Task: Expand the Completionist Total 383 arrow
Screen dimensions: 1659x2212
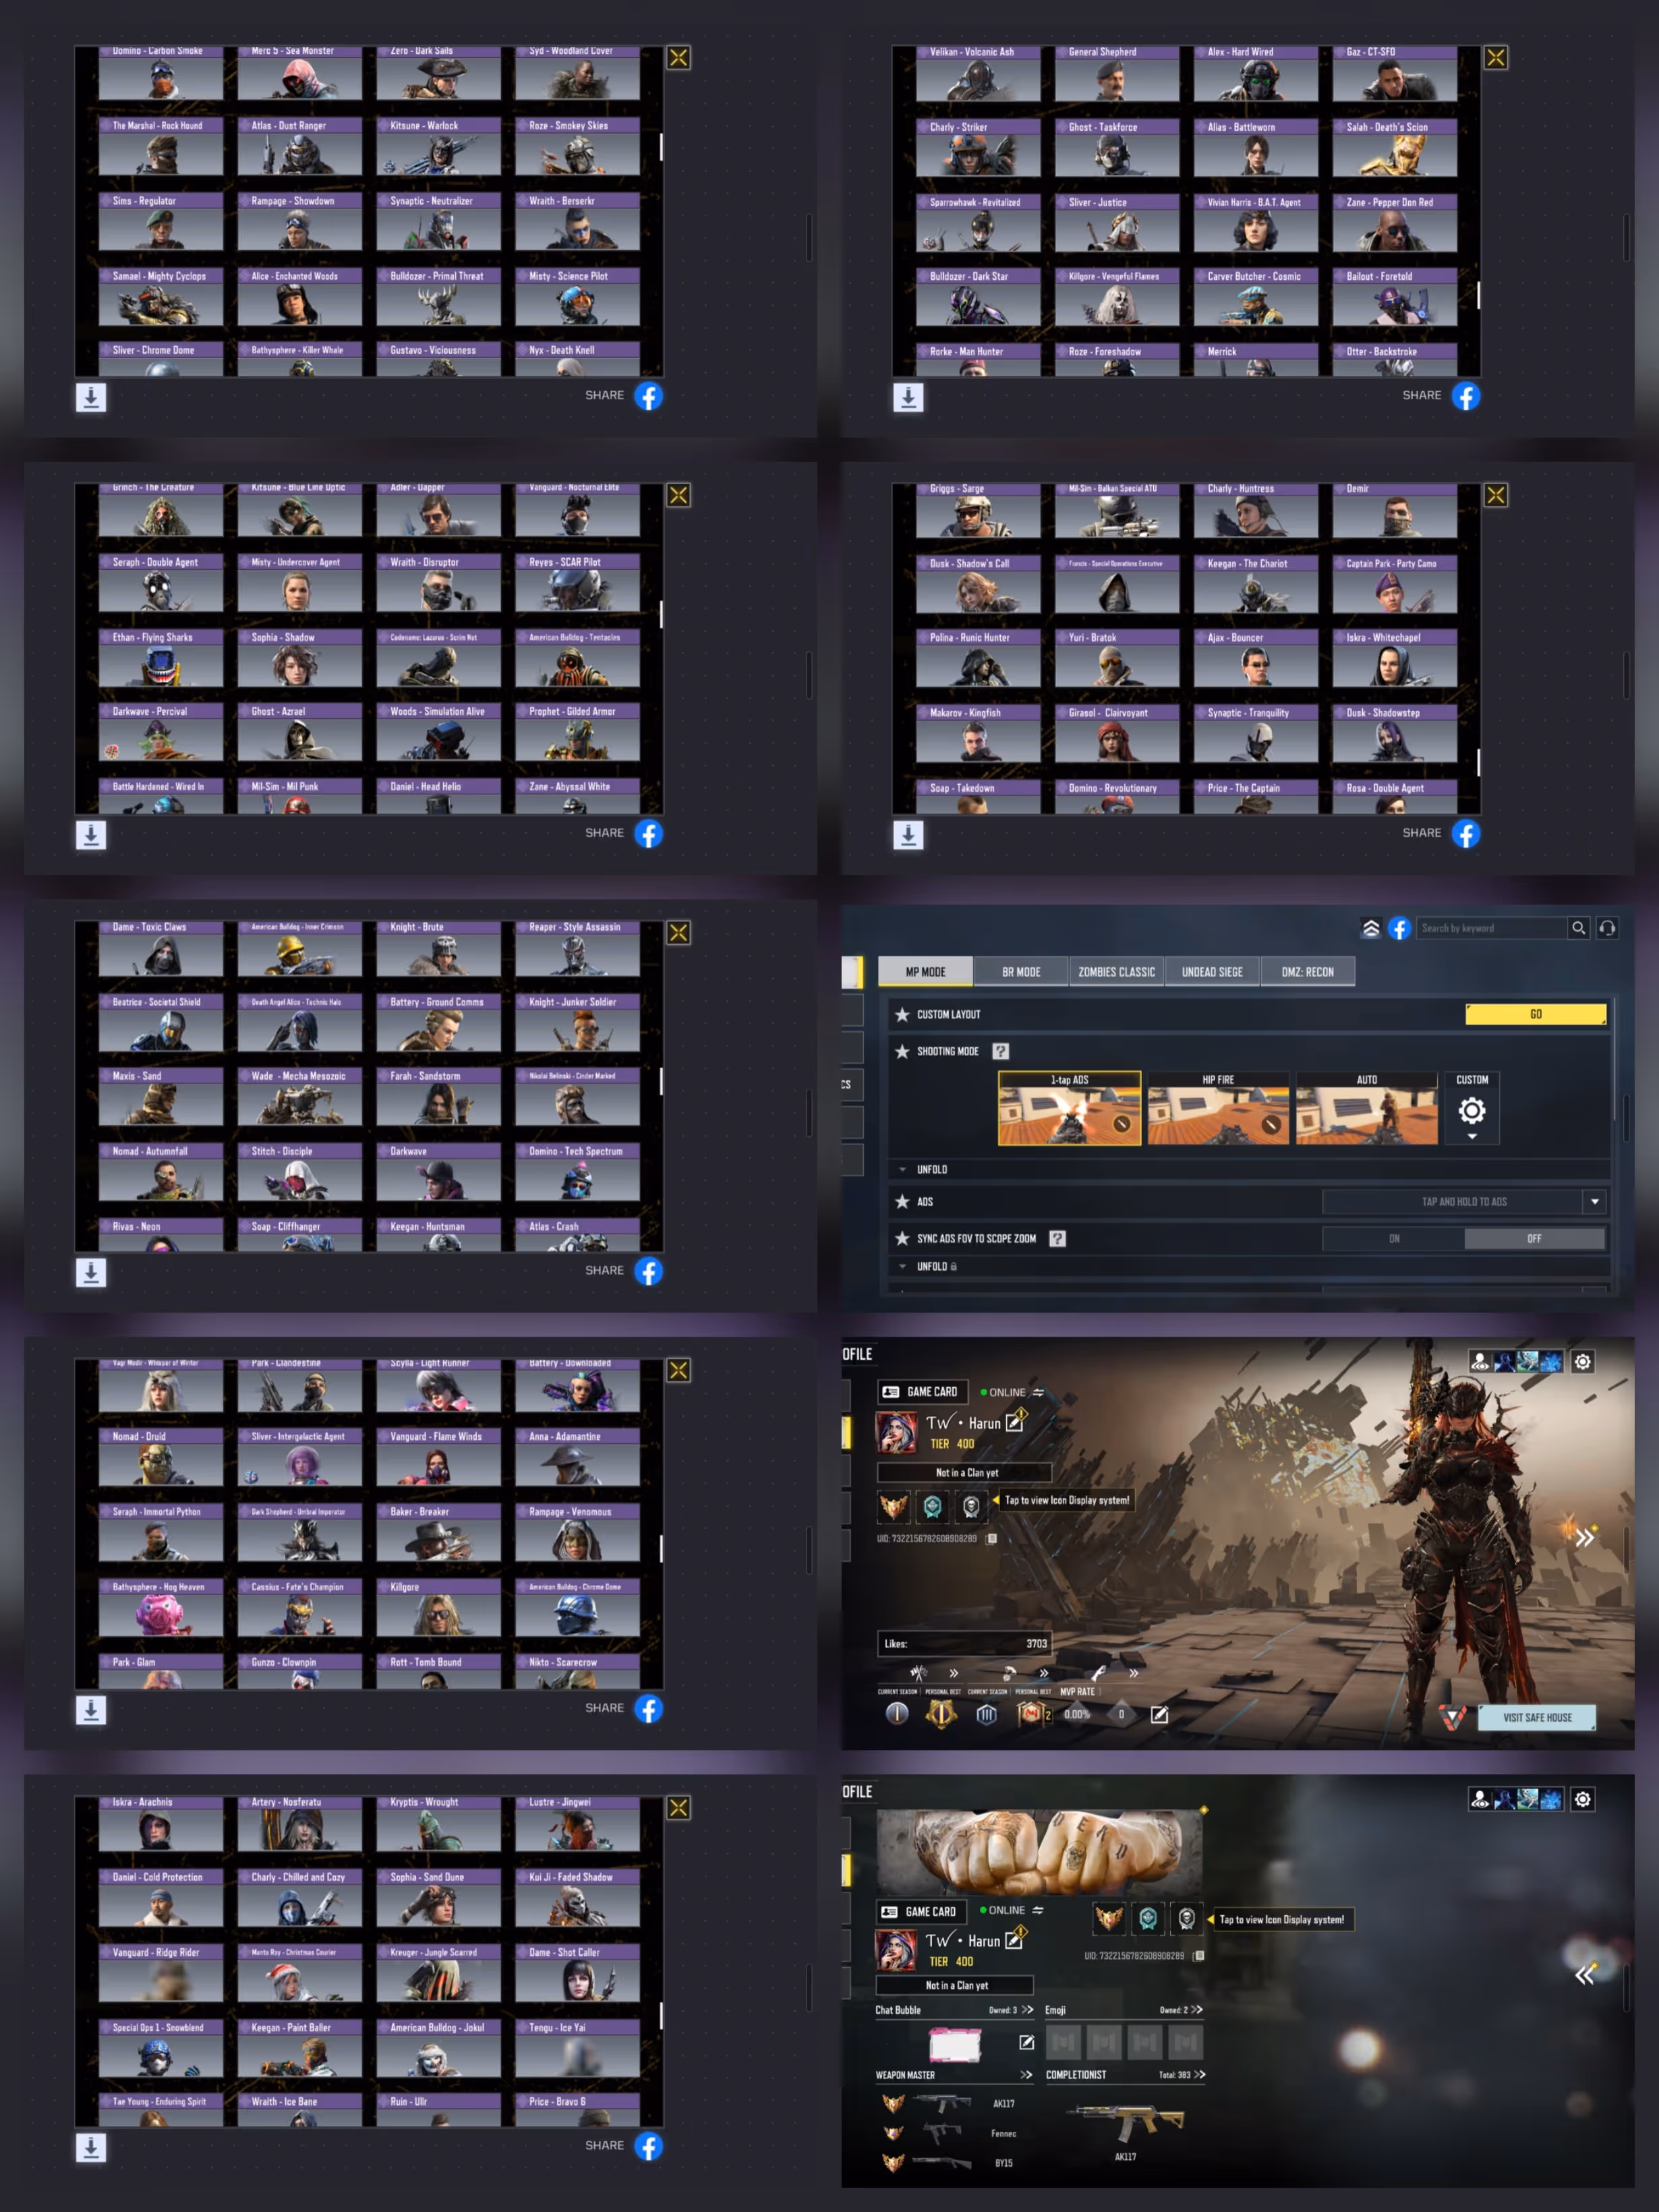Action: [x=1199, y=2074]
